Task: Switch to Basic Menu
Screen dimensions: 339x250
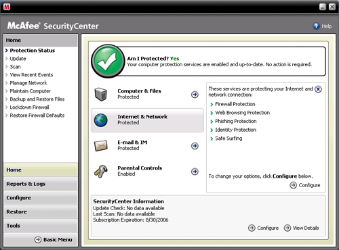Action: pos(54,239)
